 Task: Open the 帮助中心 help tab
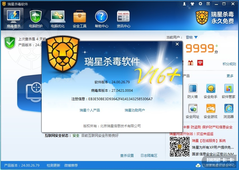point(102,19)
